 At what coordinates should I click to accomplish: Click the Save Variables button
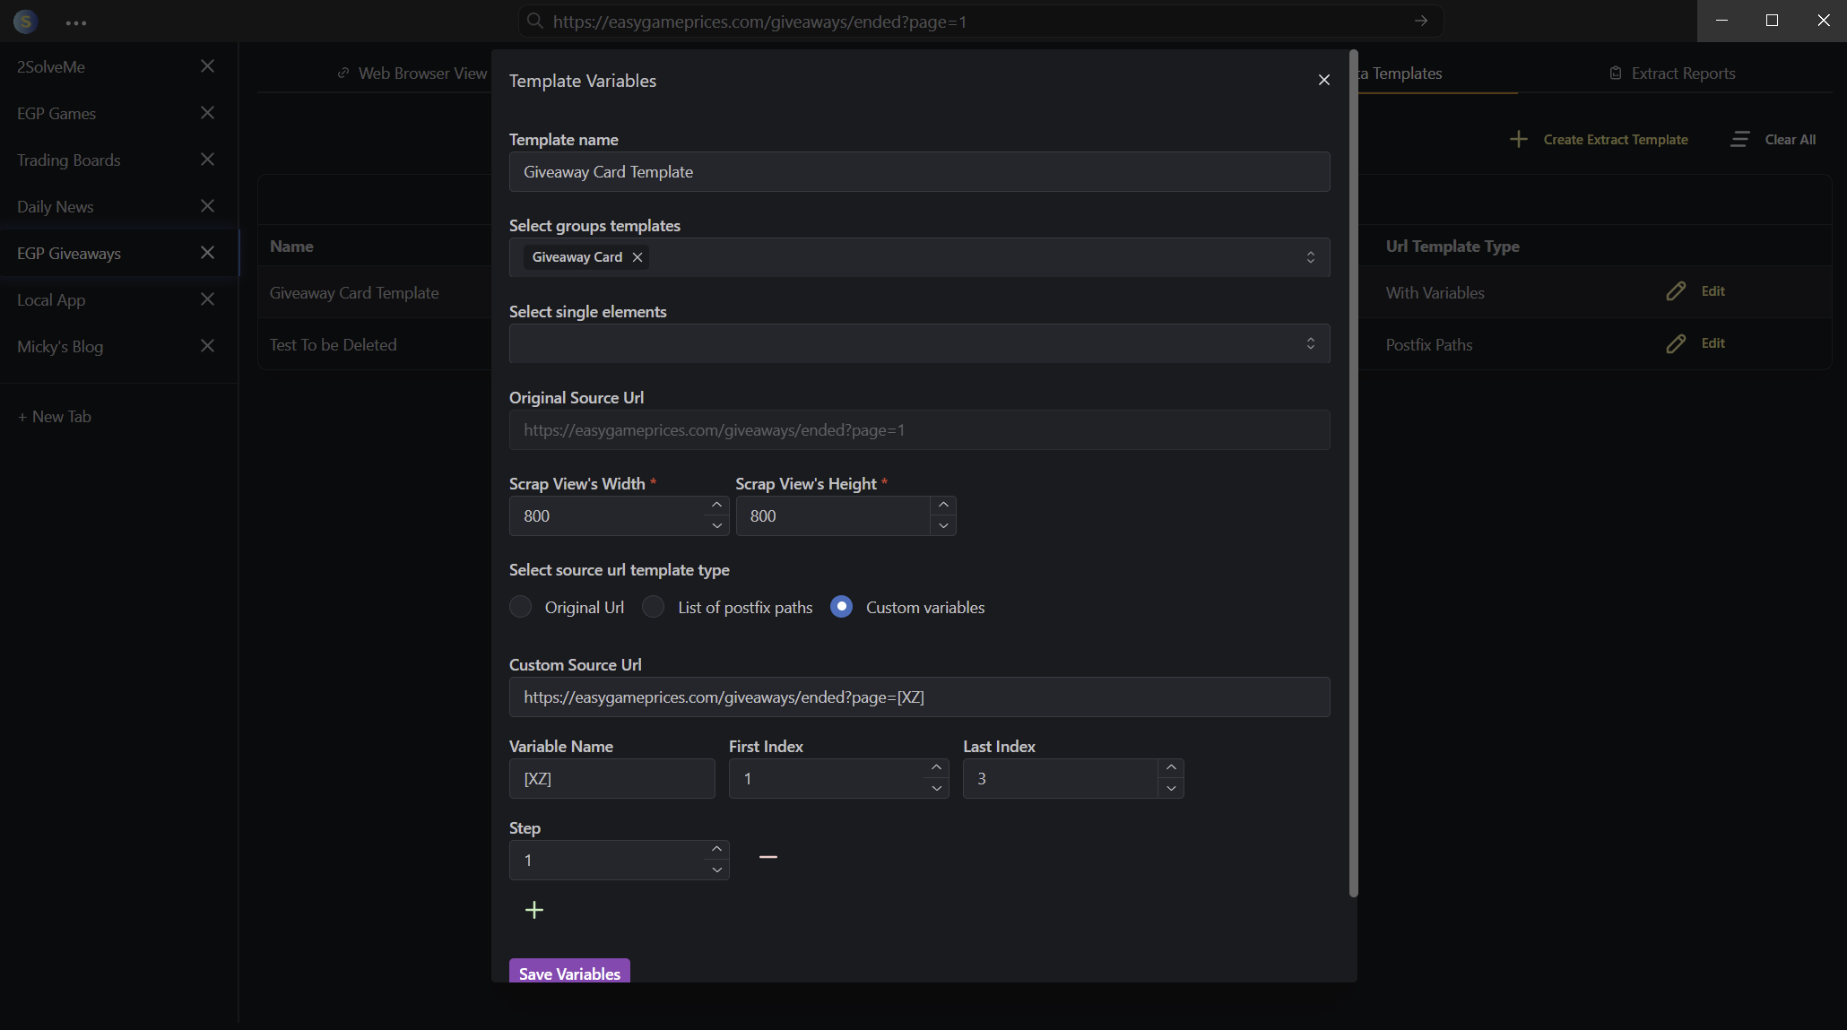[x=569, y=973]
